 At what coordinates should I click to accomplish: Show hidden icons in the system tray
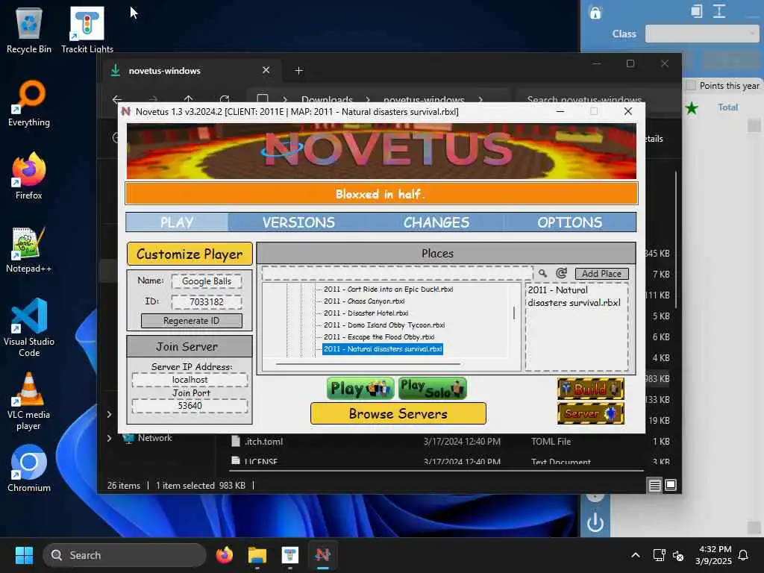(x=636, y=555)
